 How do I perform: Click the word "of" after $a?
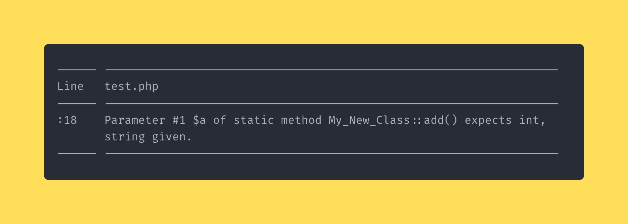click(220, 120)
